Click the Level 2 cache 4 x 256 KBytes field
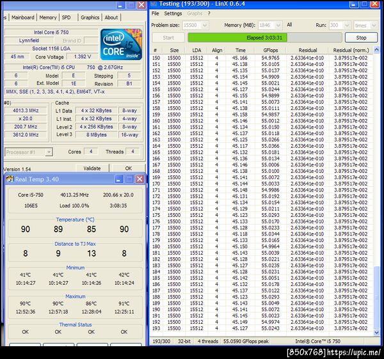This screenshot has width=384, height=359. (x=97, y=127)
